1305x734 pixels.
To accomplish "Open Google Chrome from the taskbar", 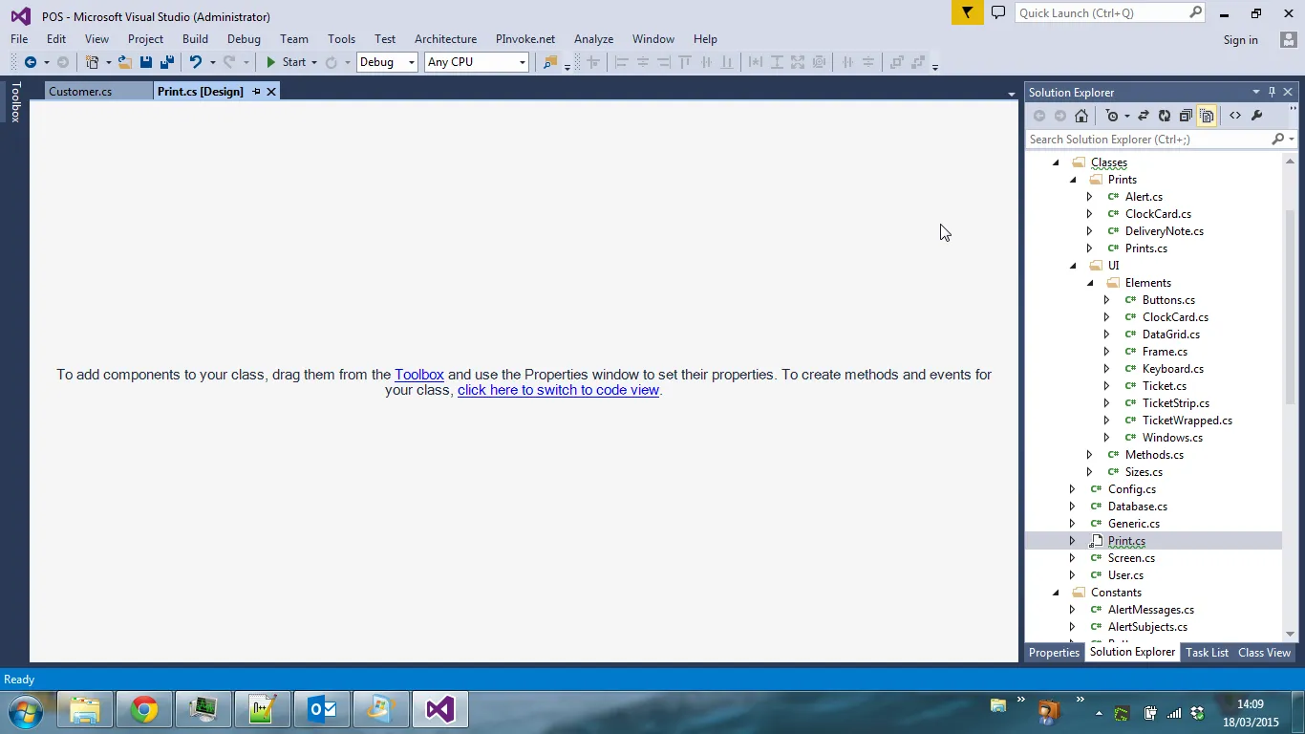I will click(x=144, y=710).
